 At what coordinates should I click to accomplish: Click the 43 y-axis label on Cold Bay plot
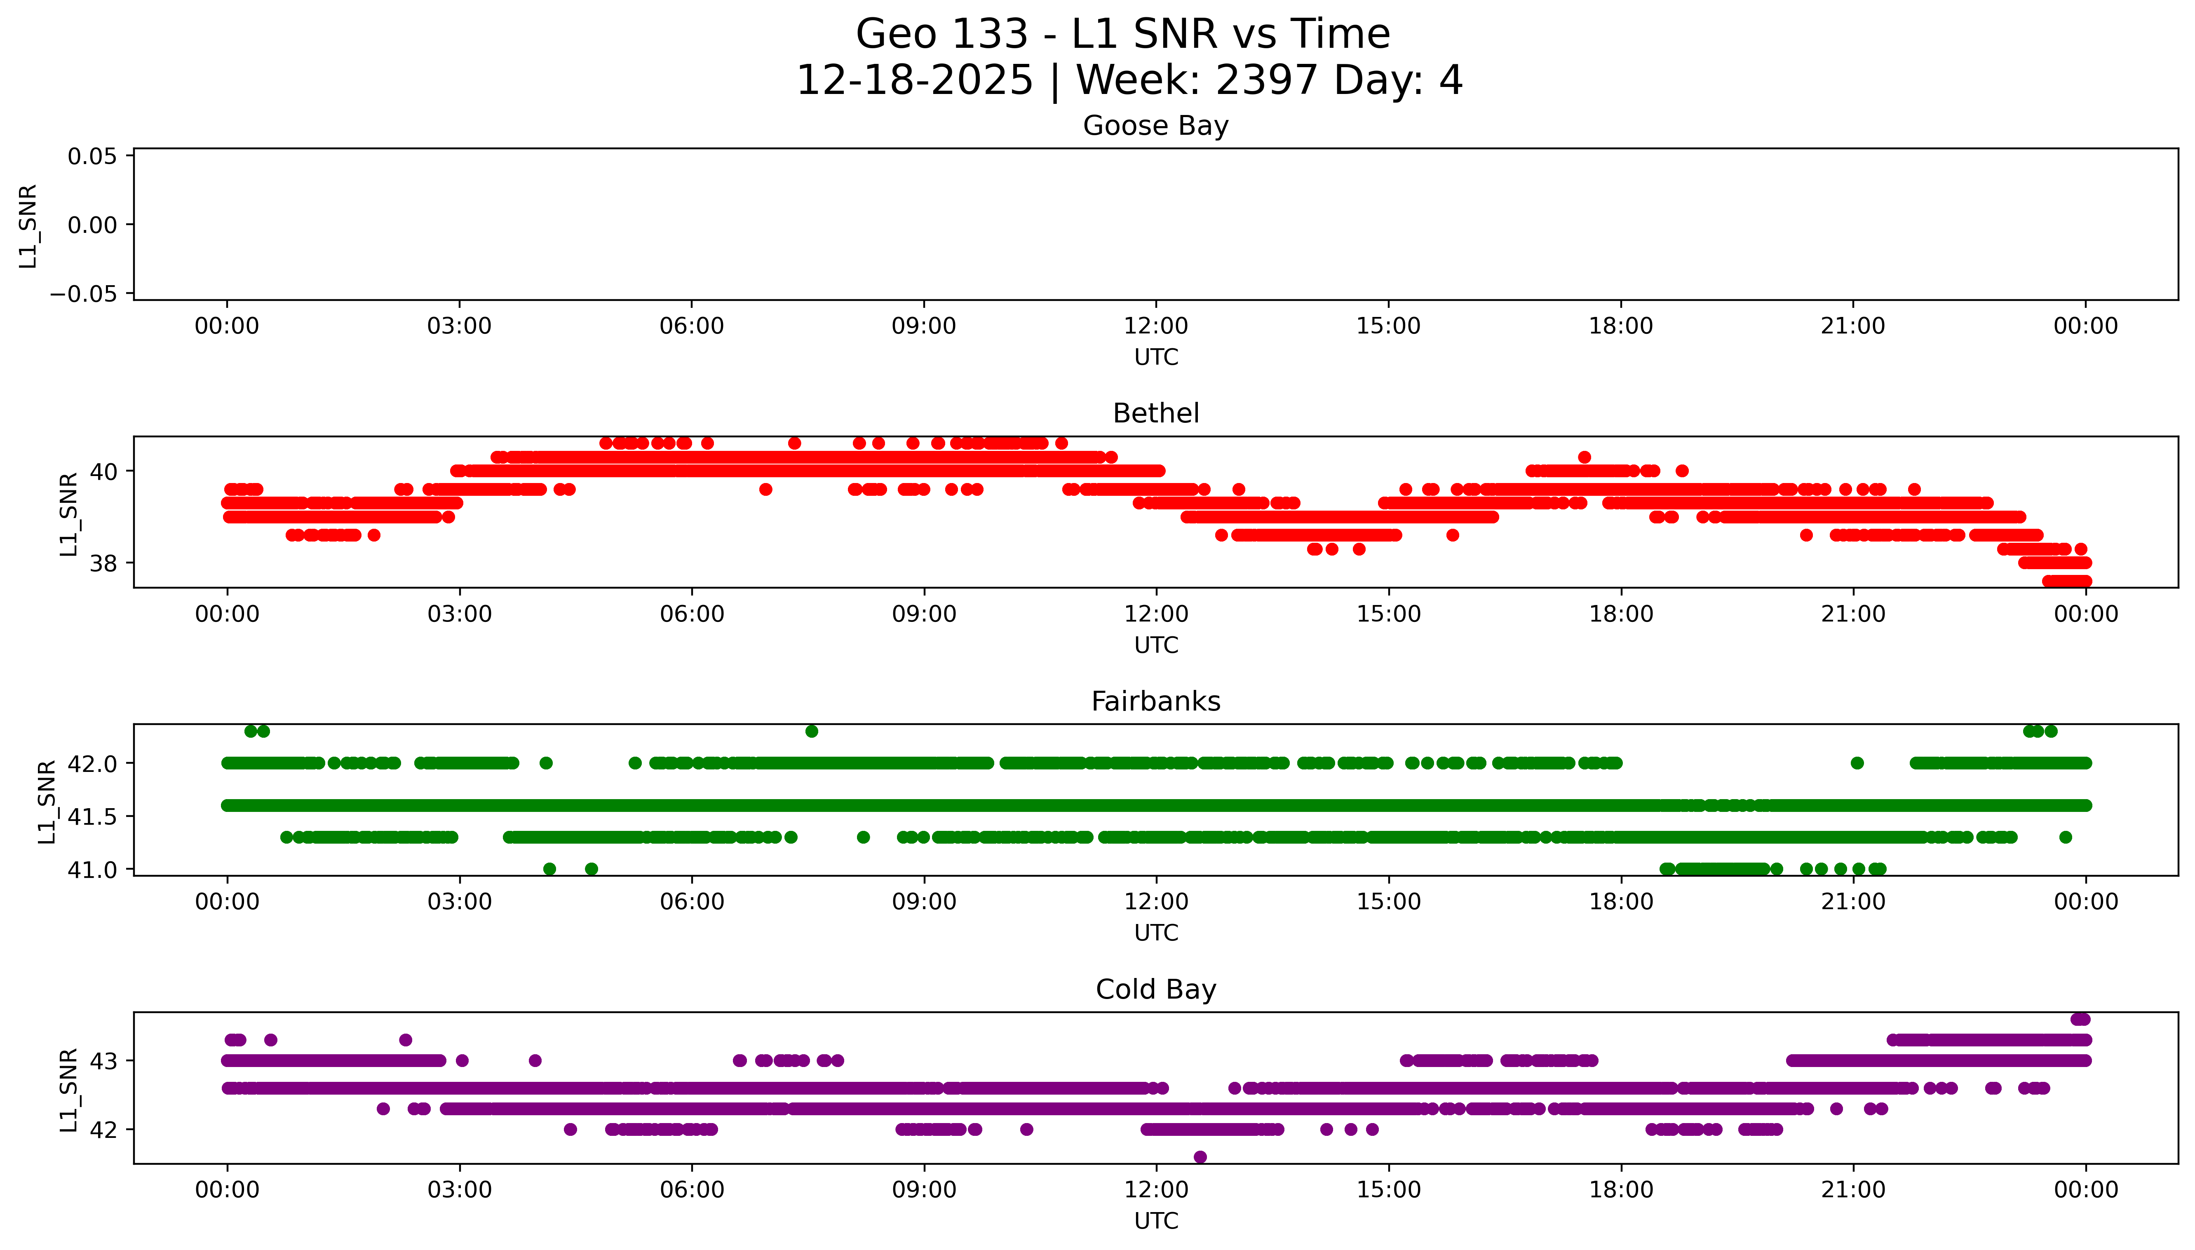tap(103, 1061)
